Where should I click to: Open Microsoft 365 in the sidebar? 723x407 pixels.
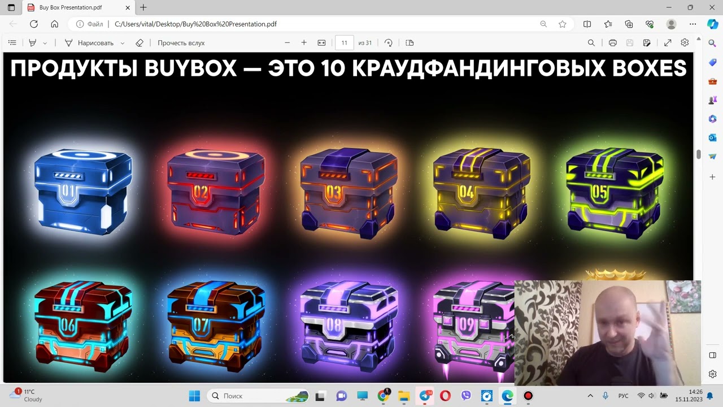(x=713, y=119)
